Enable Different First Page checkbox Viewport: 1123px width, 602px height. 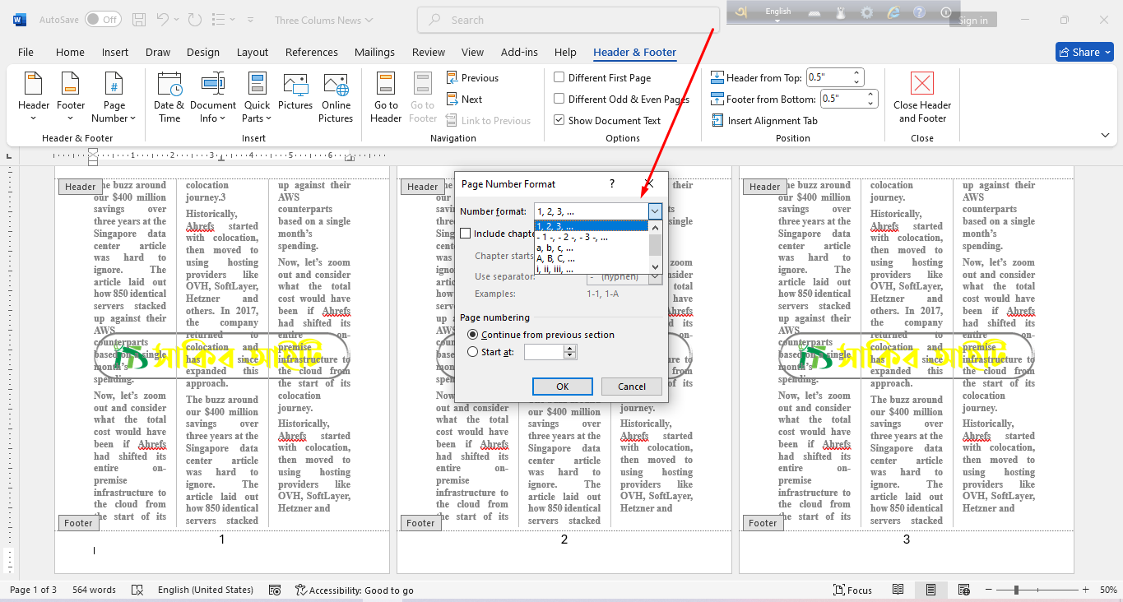559,78
